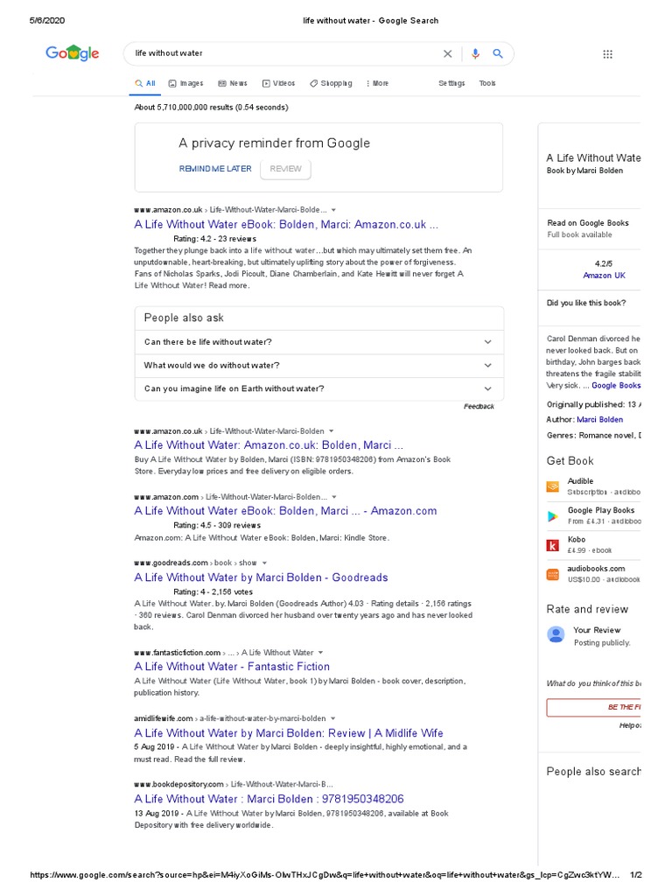Open A Life Without Water eBook Amazon.co.uk result
This screenshot has width=672, height=896.
tap(286, 225)
